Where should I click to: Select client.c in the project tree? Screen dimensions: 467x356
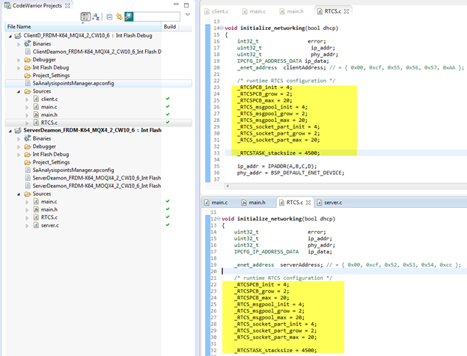49,99
